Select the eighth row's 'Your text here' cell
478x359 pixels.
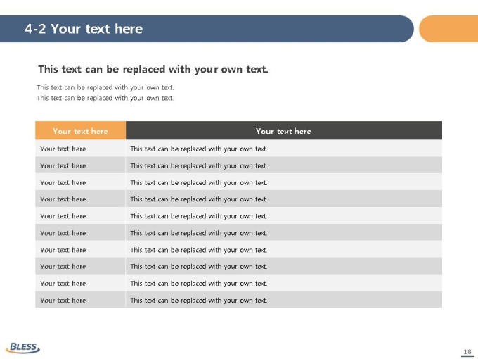[80, 266]
